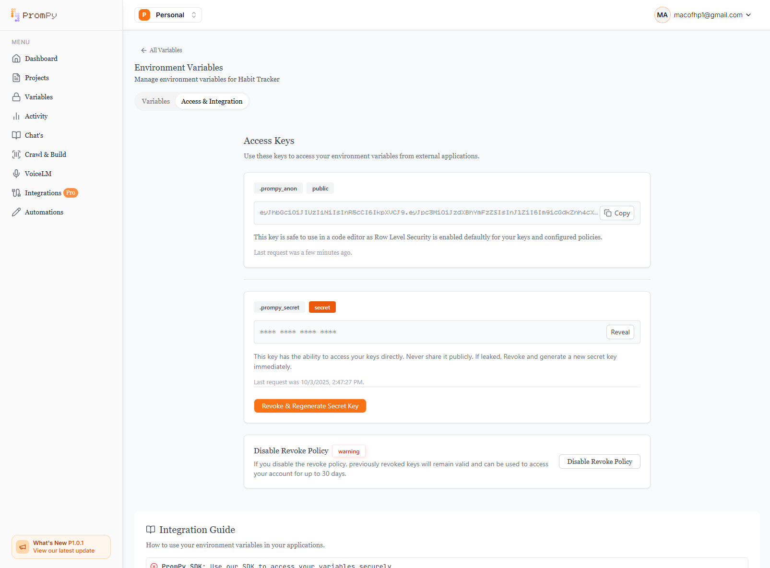Click the .prompy_anon label tag
The image size is (770, 568).
point(278,189)
